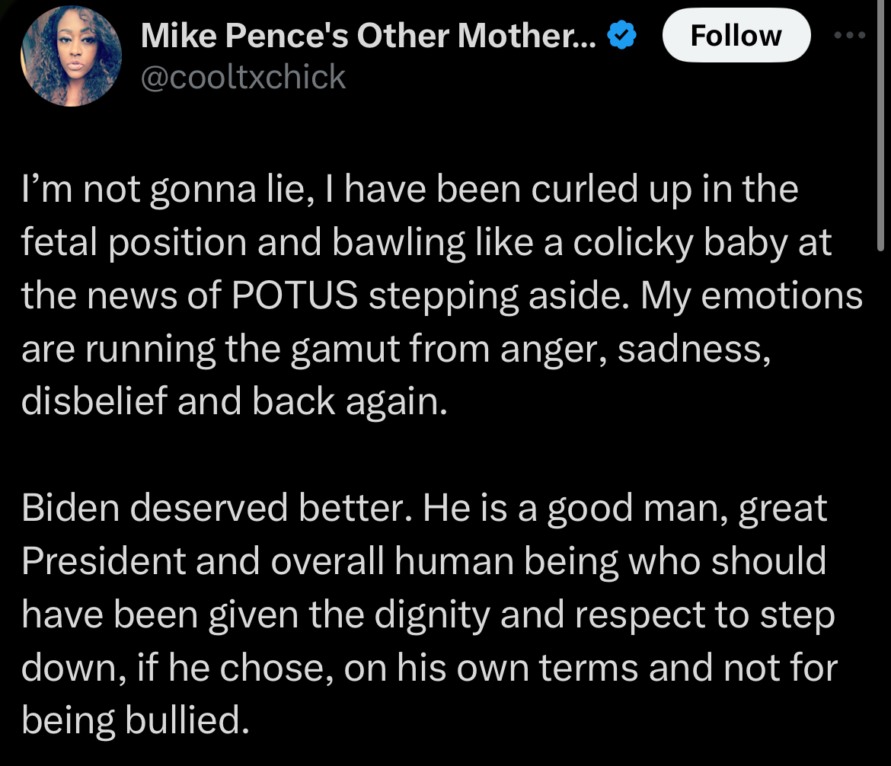Visit the @cooltxchick handle link
The image size is (891, 766).
click(243, 77)
